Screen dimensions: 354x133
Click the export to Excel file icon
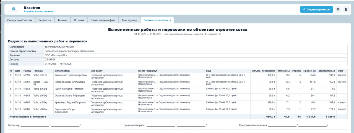coord(346,9)
